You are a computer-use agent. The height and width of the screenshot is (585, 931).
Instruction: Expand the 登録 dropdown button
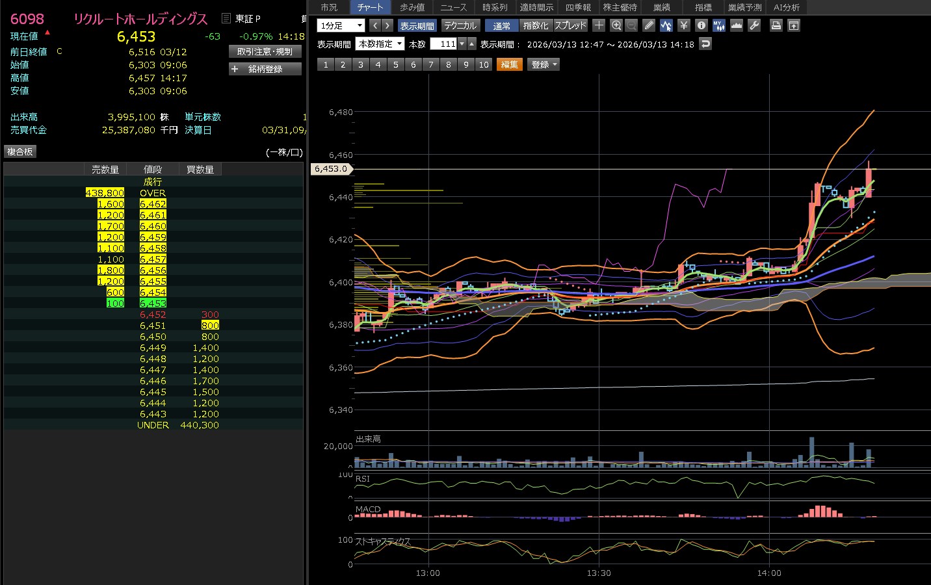[x=544, y=64]
